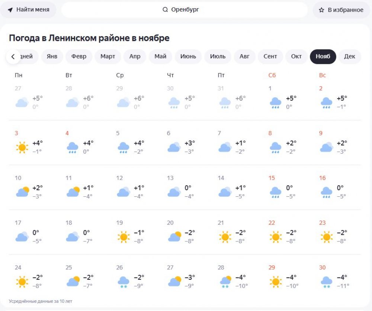372x311 pixels.
Task: Add city via В избранное button
Action: click(341, 10)
